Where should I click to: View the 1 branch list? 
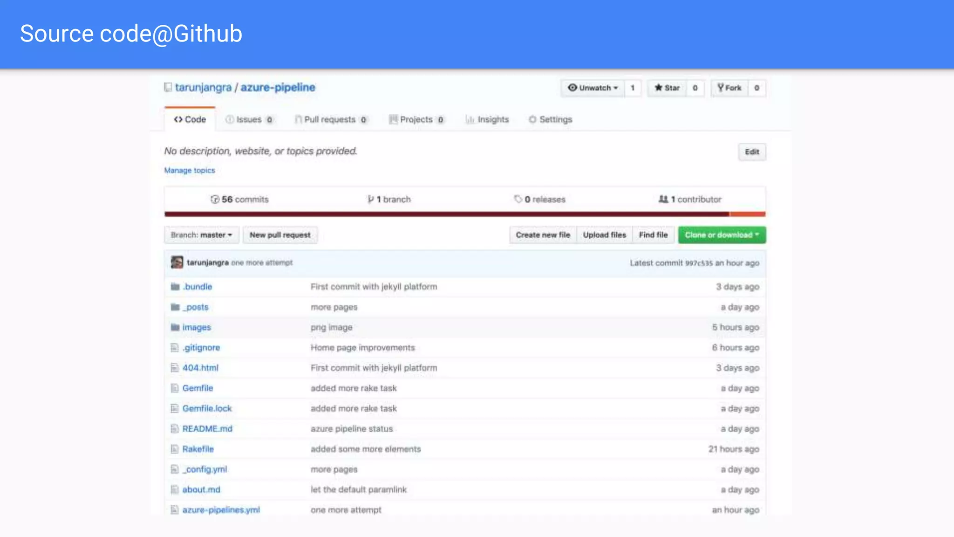[x=389, y=200]
